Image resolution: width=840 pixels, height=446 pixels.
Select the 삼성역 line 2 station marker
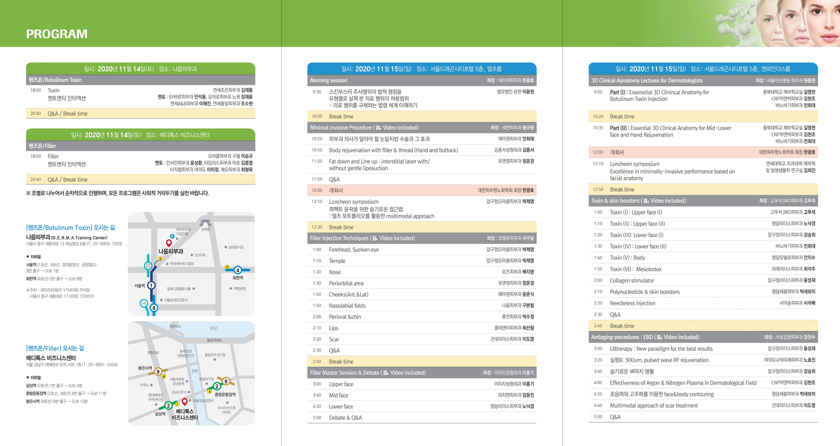pyautogui.click(x=168, y=405)
